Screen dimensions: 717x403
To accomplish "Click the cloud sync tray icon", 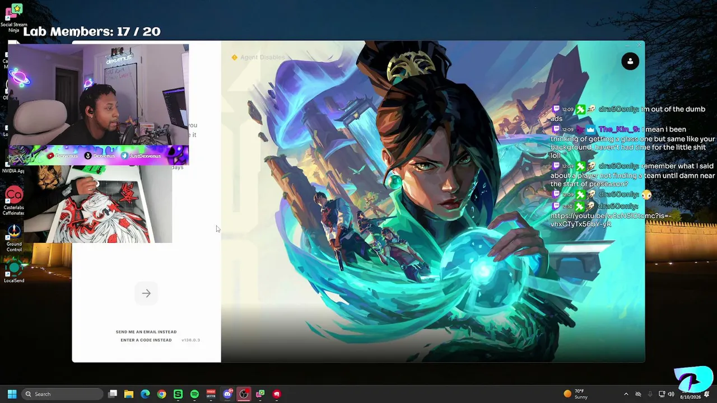I will point(638,394).
